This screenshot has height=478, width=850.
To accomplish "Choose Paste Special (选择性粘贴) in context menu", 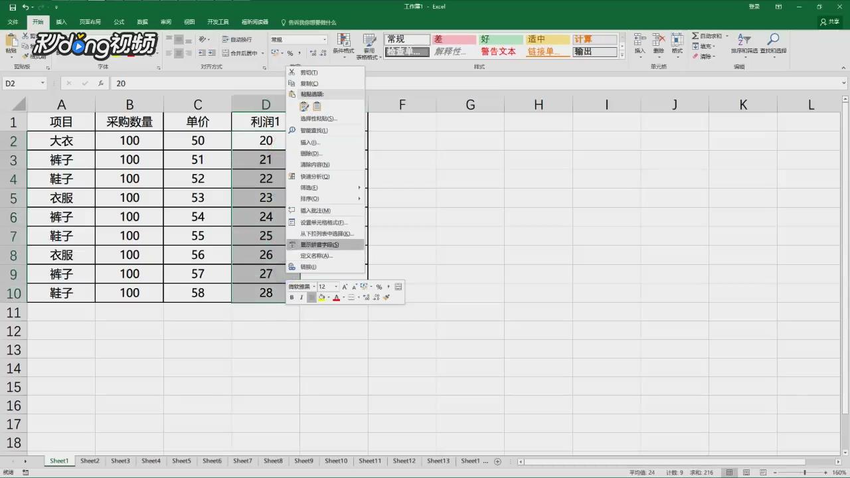I will (x=325, y=119).
